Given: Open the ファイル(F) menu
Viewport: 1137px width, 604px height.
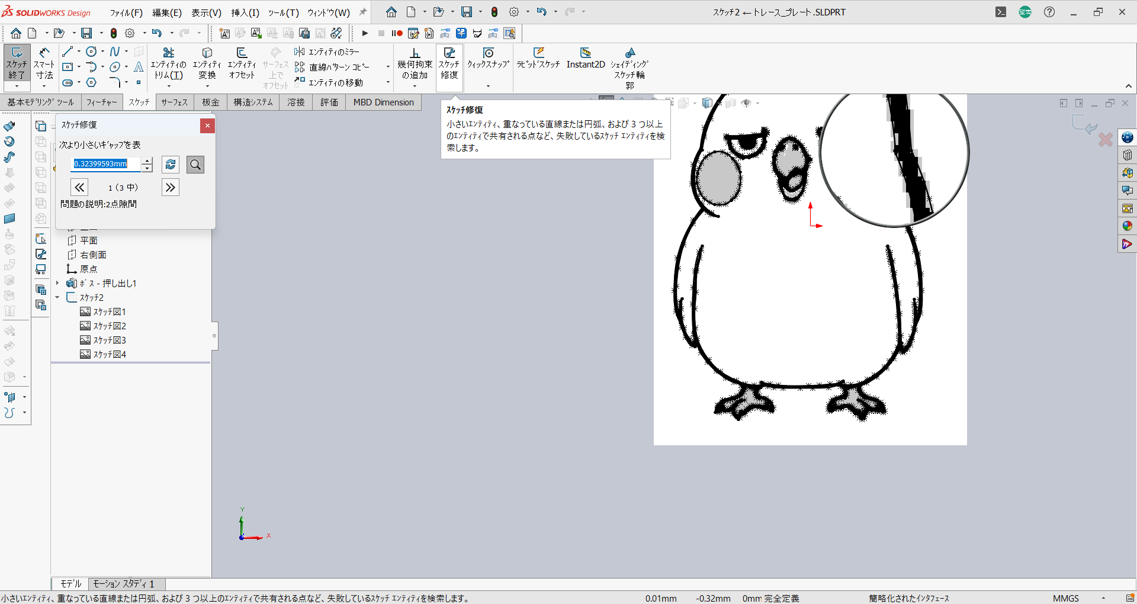Looking at the screenshot, I should coord(126,12).
